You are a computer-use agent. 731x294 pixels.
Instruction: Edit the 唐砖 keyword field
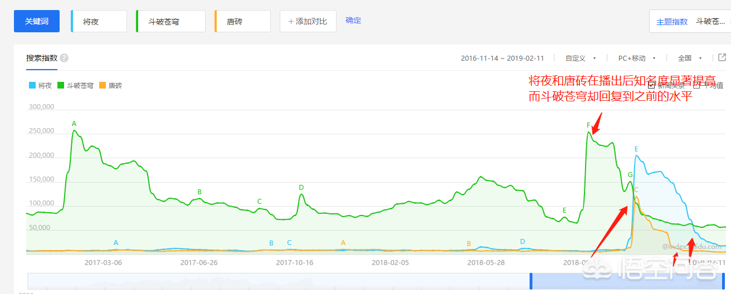tap(242, 21)
